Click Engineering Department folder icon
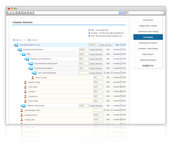 [20, 50]
